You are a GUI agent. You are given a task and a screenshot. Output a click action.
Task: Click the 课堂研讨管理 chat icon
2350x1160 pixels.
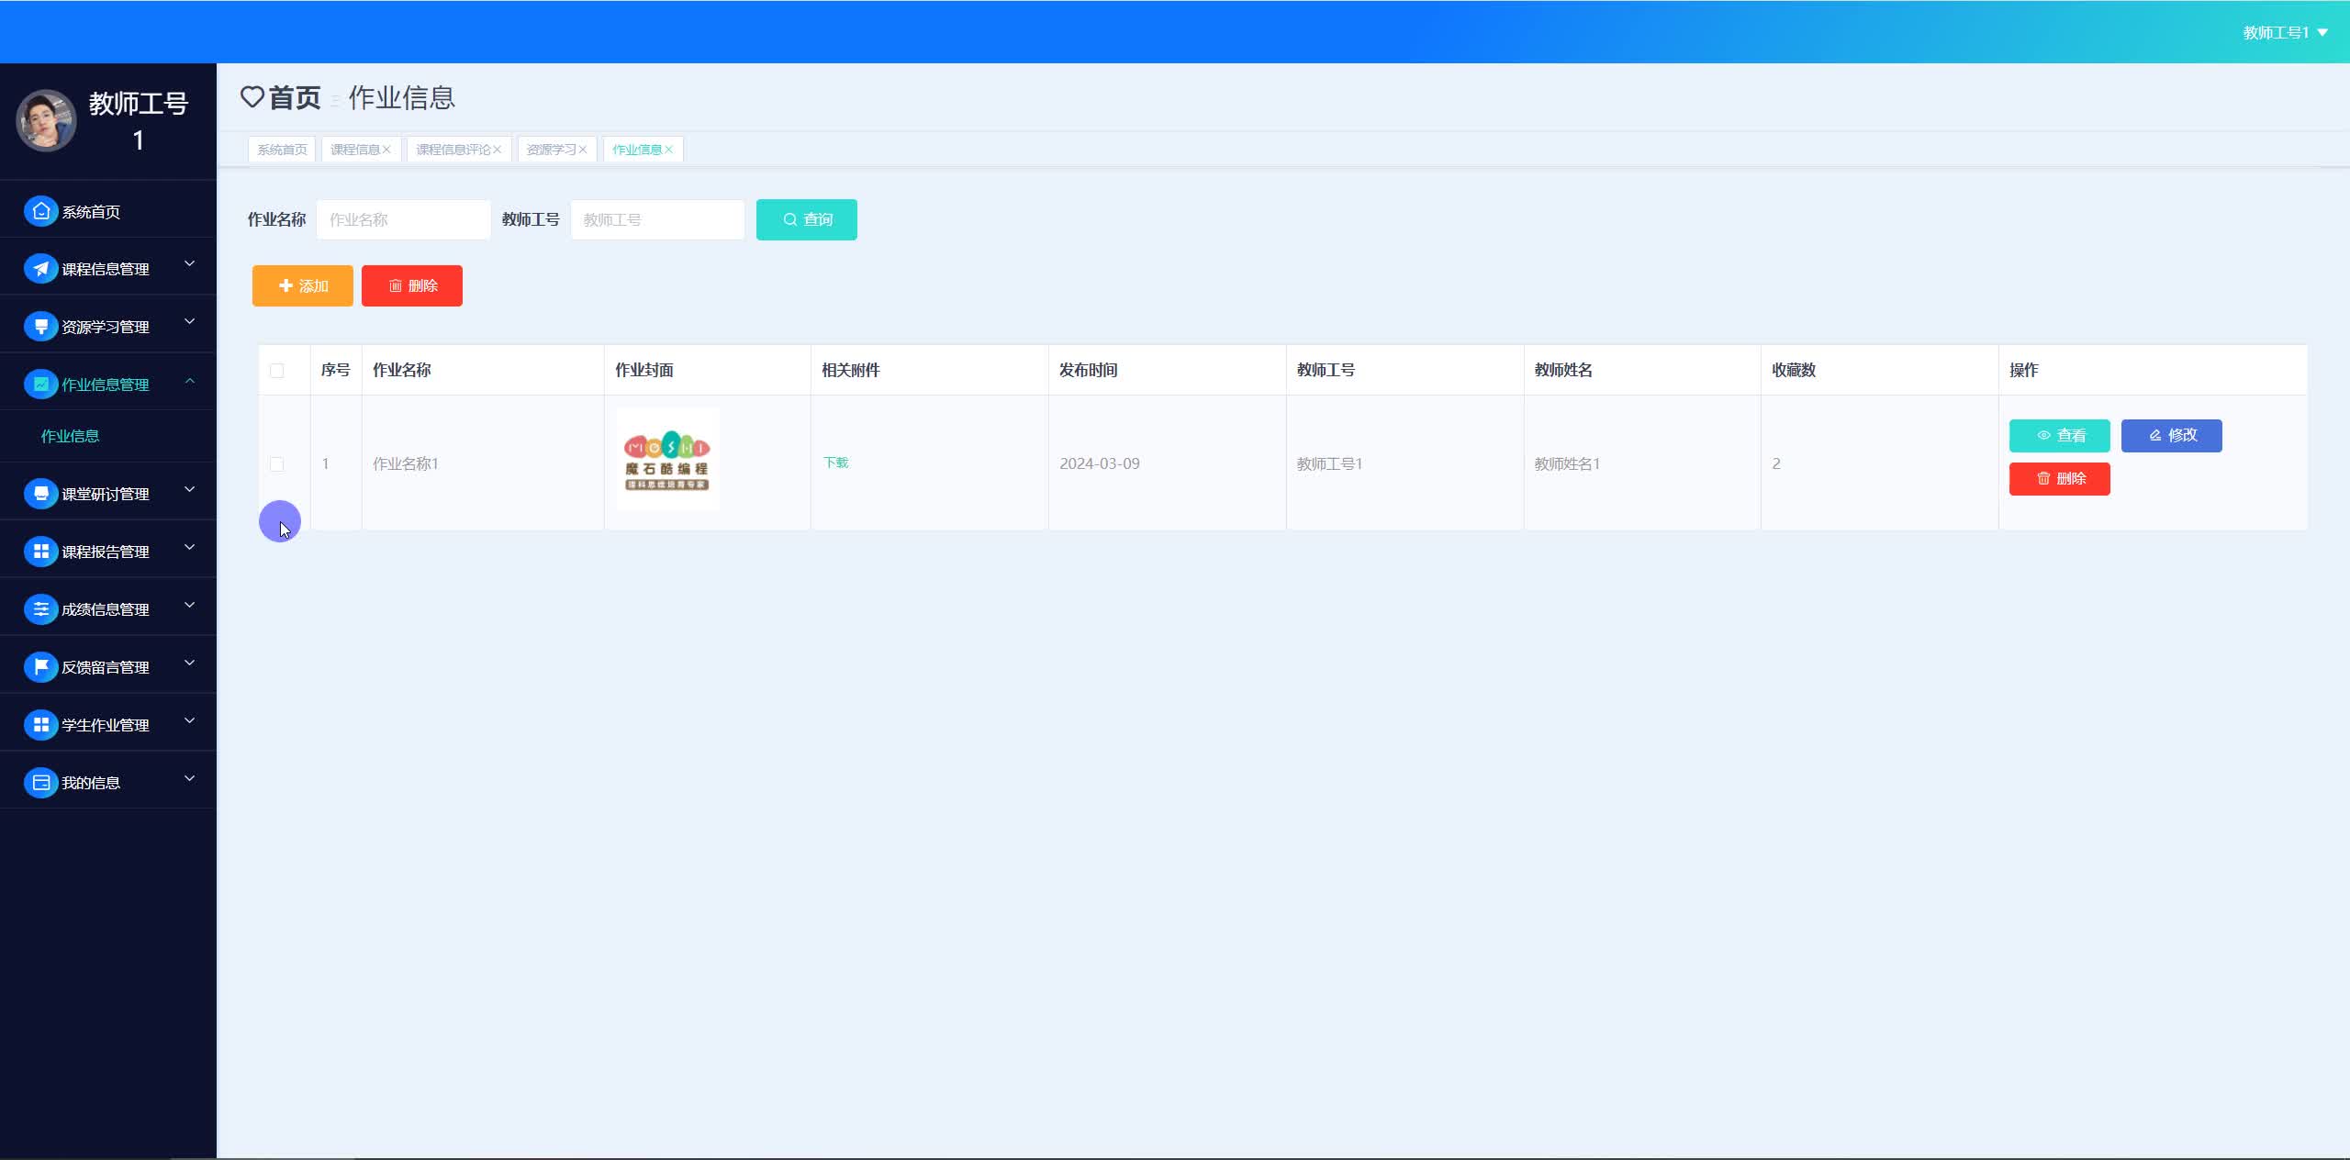40,494
